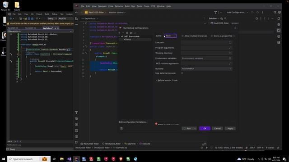Open the Rider Problems tool window icon
289x162 pixels.
pos(76,136)
